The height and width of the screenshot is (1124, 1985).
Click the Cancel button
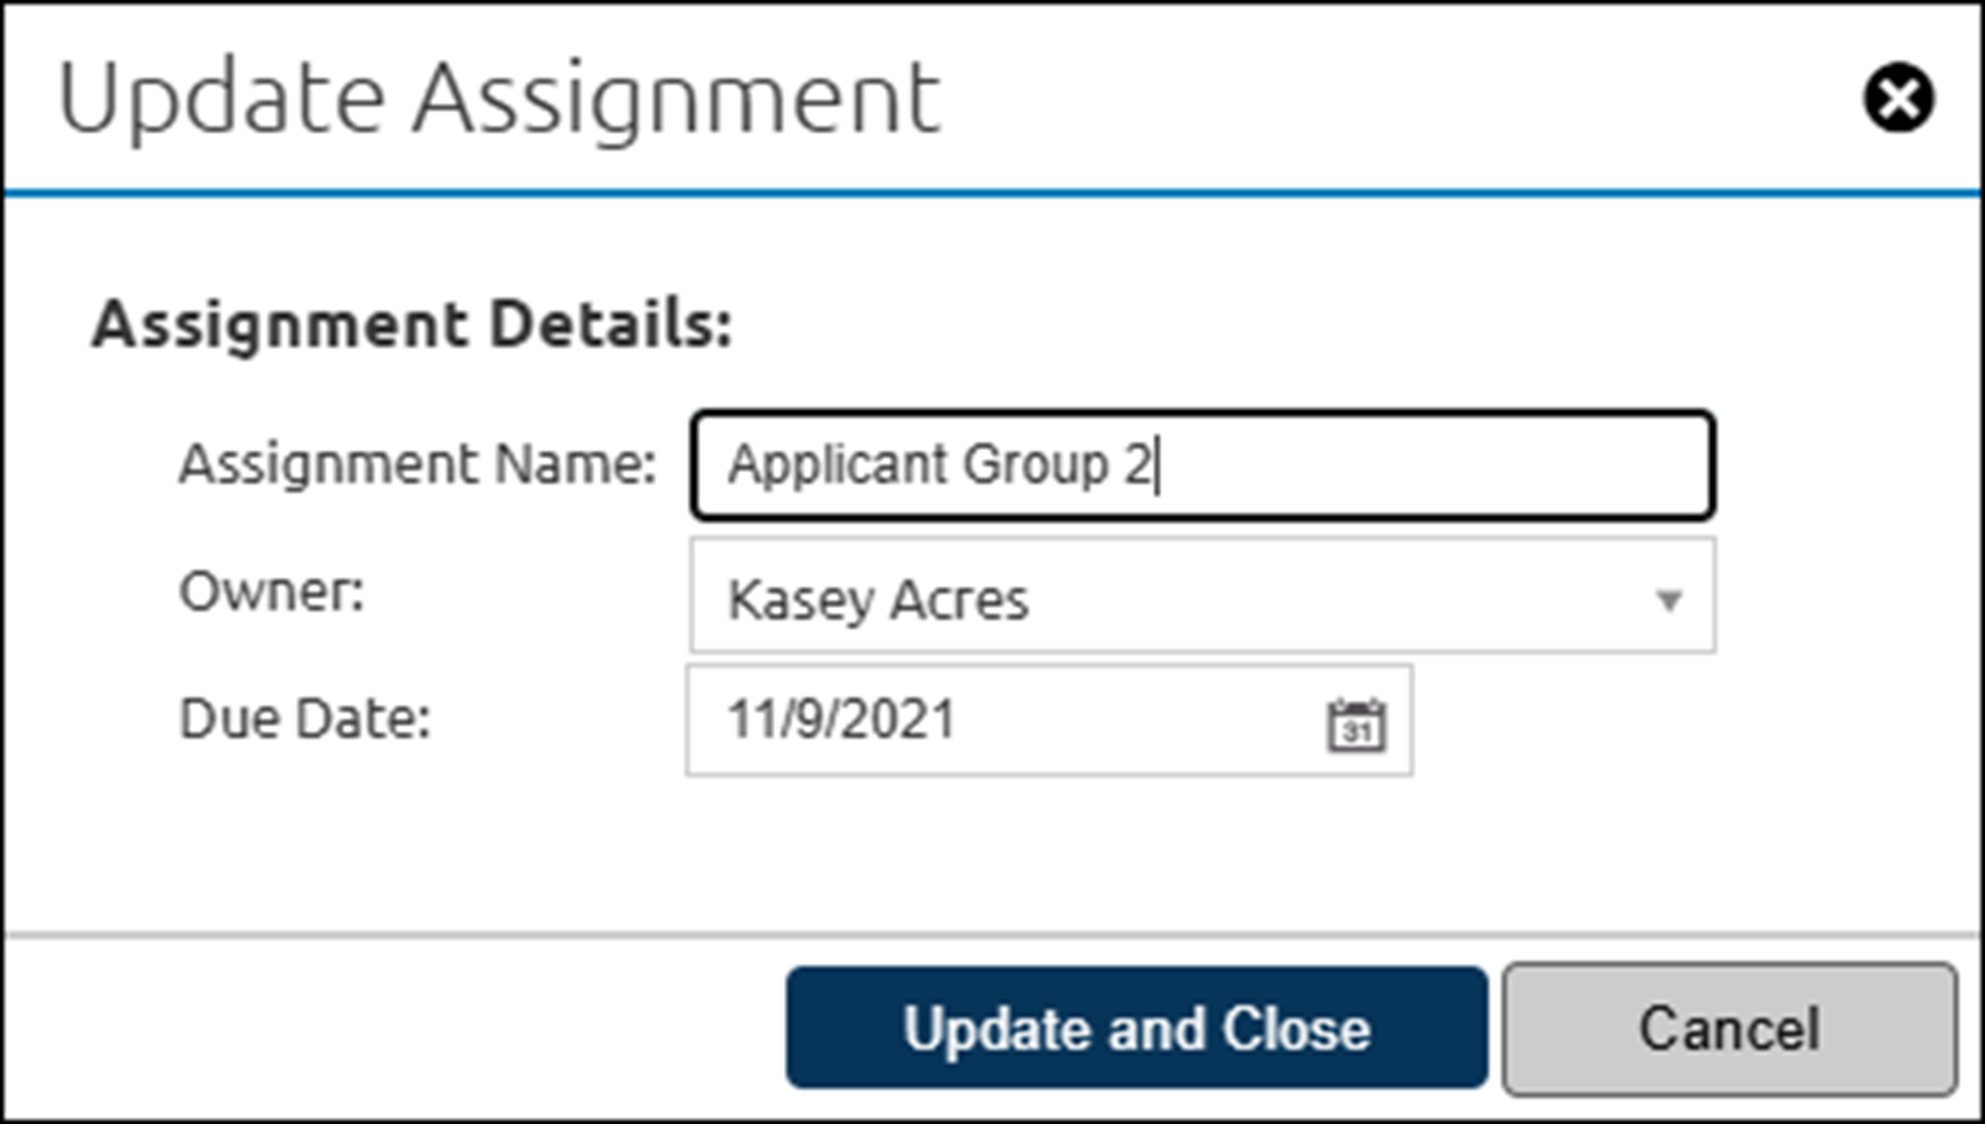1733,1030
